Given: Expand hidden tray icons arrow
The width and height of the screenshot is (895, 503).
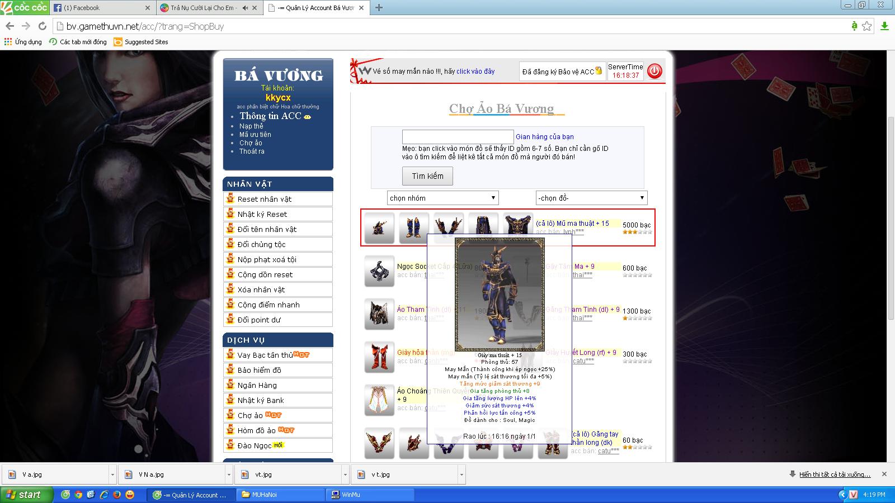Looking at the screenshot, I should coord(843,495).
